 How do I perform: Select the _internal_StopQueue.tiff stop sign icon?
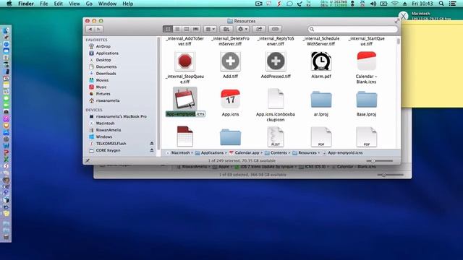(185, 61)
